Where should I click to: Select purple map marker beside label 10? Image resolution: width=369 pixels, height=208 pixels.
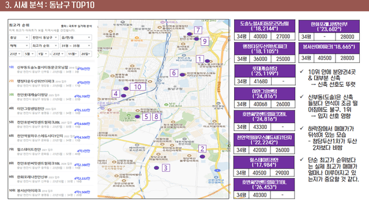pos(126,88)
